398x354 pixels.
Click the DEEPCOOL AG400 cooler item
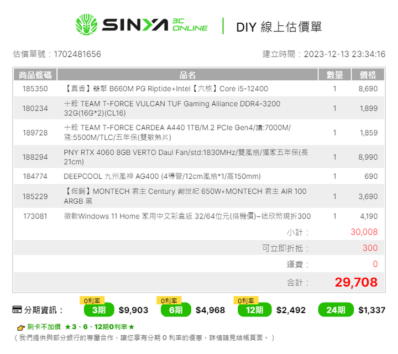162,176
